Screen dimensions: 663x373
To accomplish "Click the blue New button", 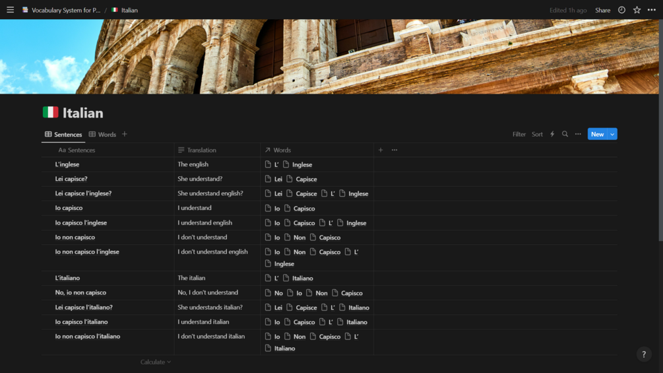I will [598, 134].
